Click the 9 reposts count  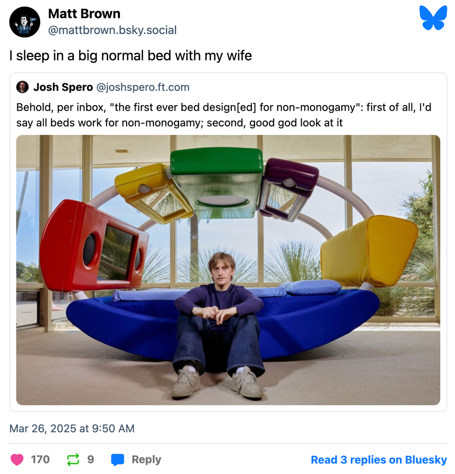point(91,459)
